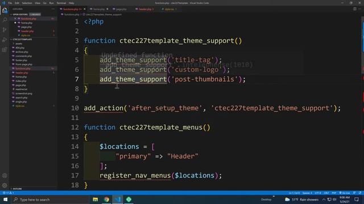Open the Windows Action Center notifications
364x204 pixels.
357,199
